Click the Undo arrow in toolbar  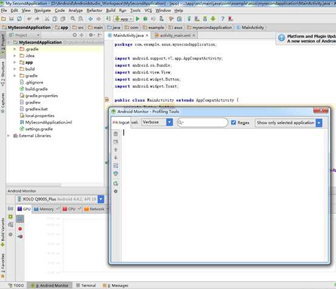(29, 19)
